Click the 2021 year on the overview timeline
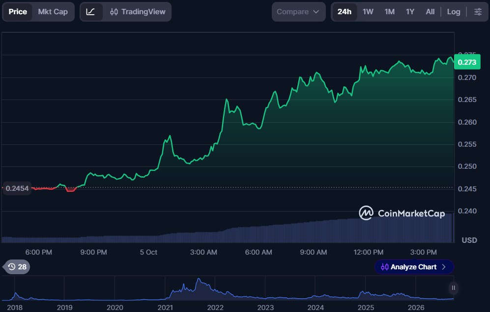Viewport: 490px width, 312px height. [165, 308]
